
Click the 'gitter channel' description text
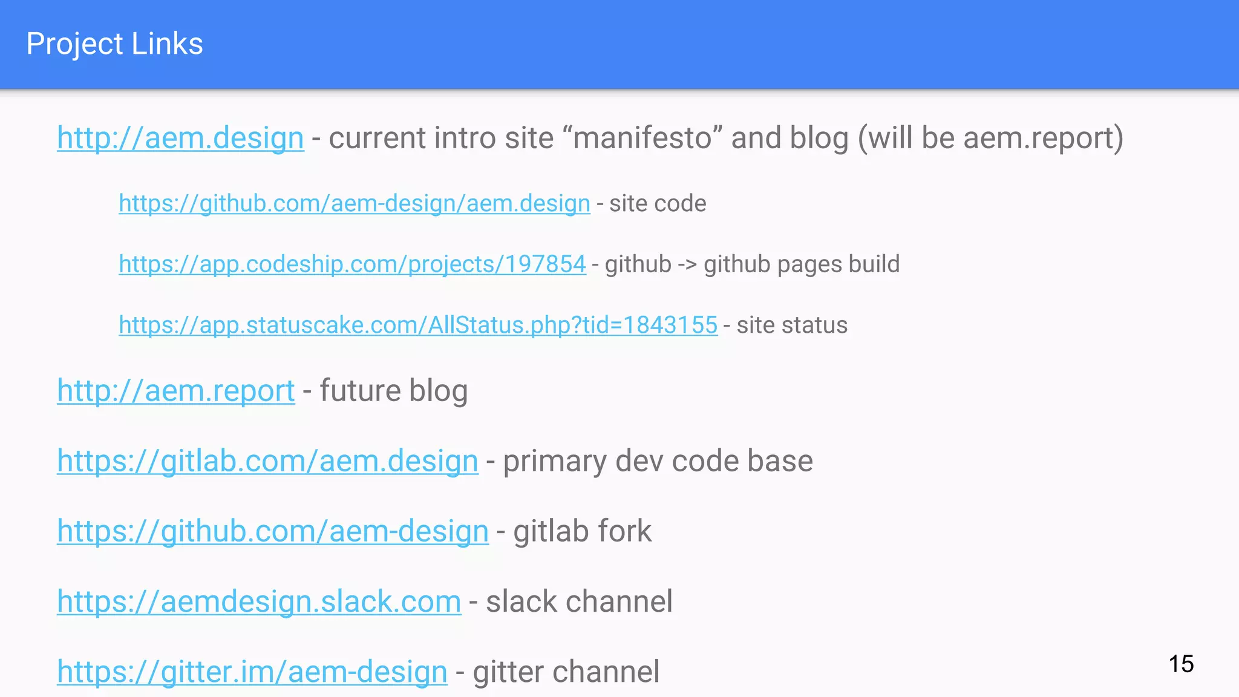pyautogui.click(x=566, y=672)
